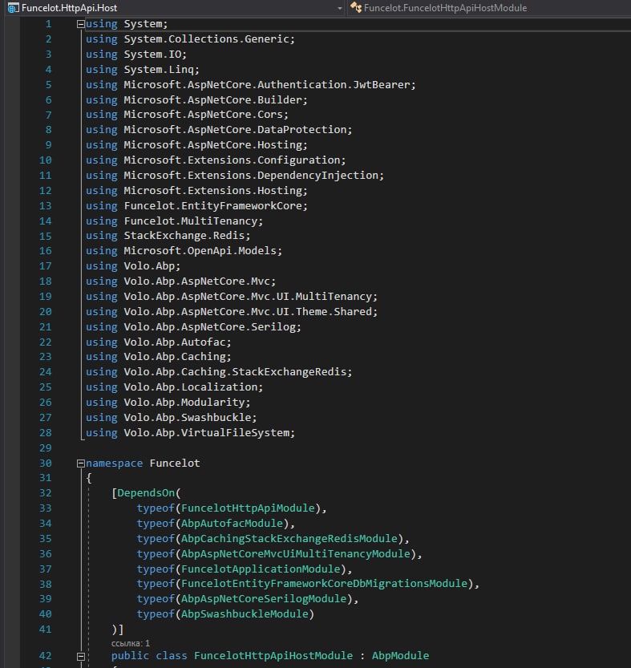This screenshot has width=631, height=668.
Task: Click 'FuncelotEntityFrameworkCoreDbMigrationsModule' on line 38
Action: [324, 584]
